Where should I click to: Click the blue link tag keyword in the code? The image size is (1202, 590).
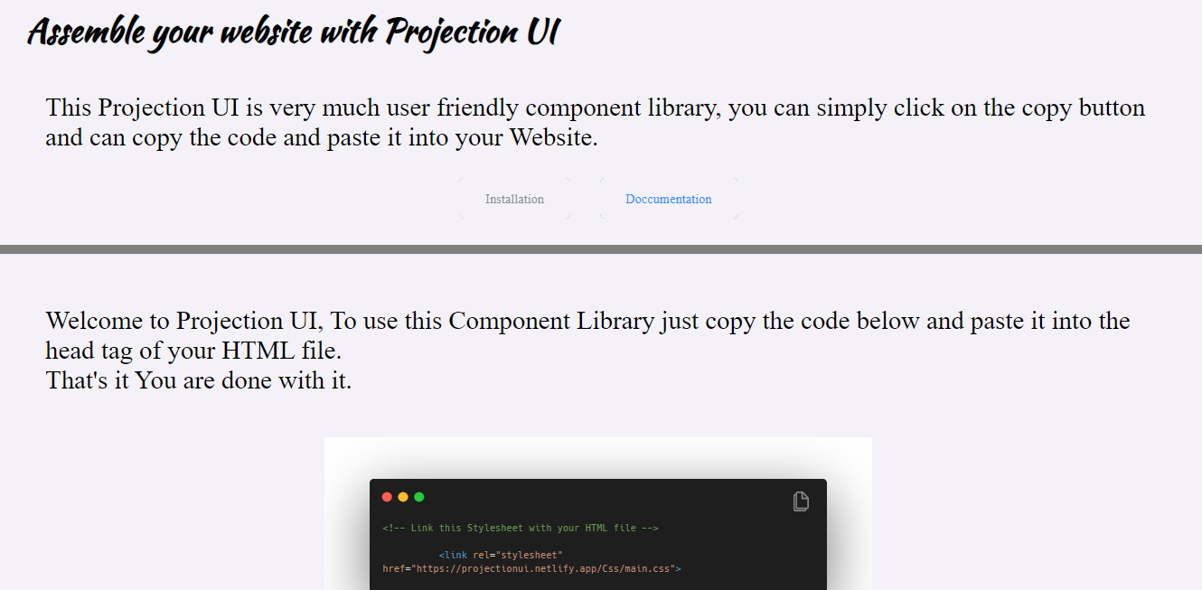click(x=455, y=555)
